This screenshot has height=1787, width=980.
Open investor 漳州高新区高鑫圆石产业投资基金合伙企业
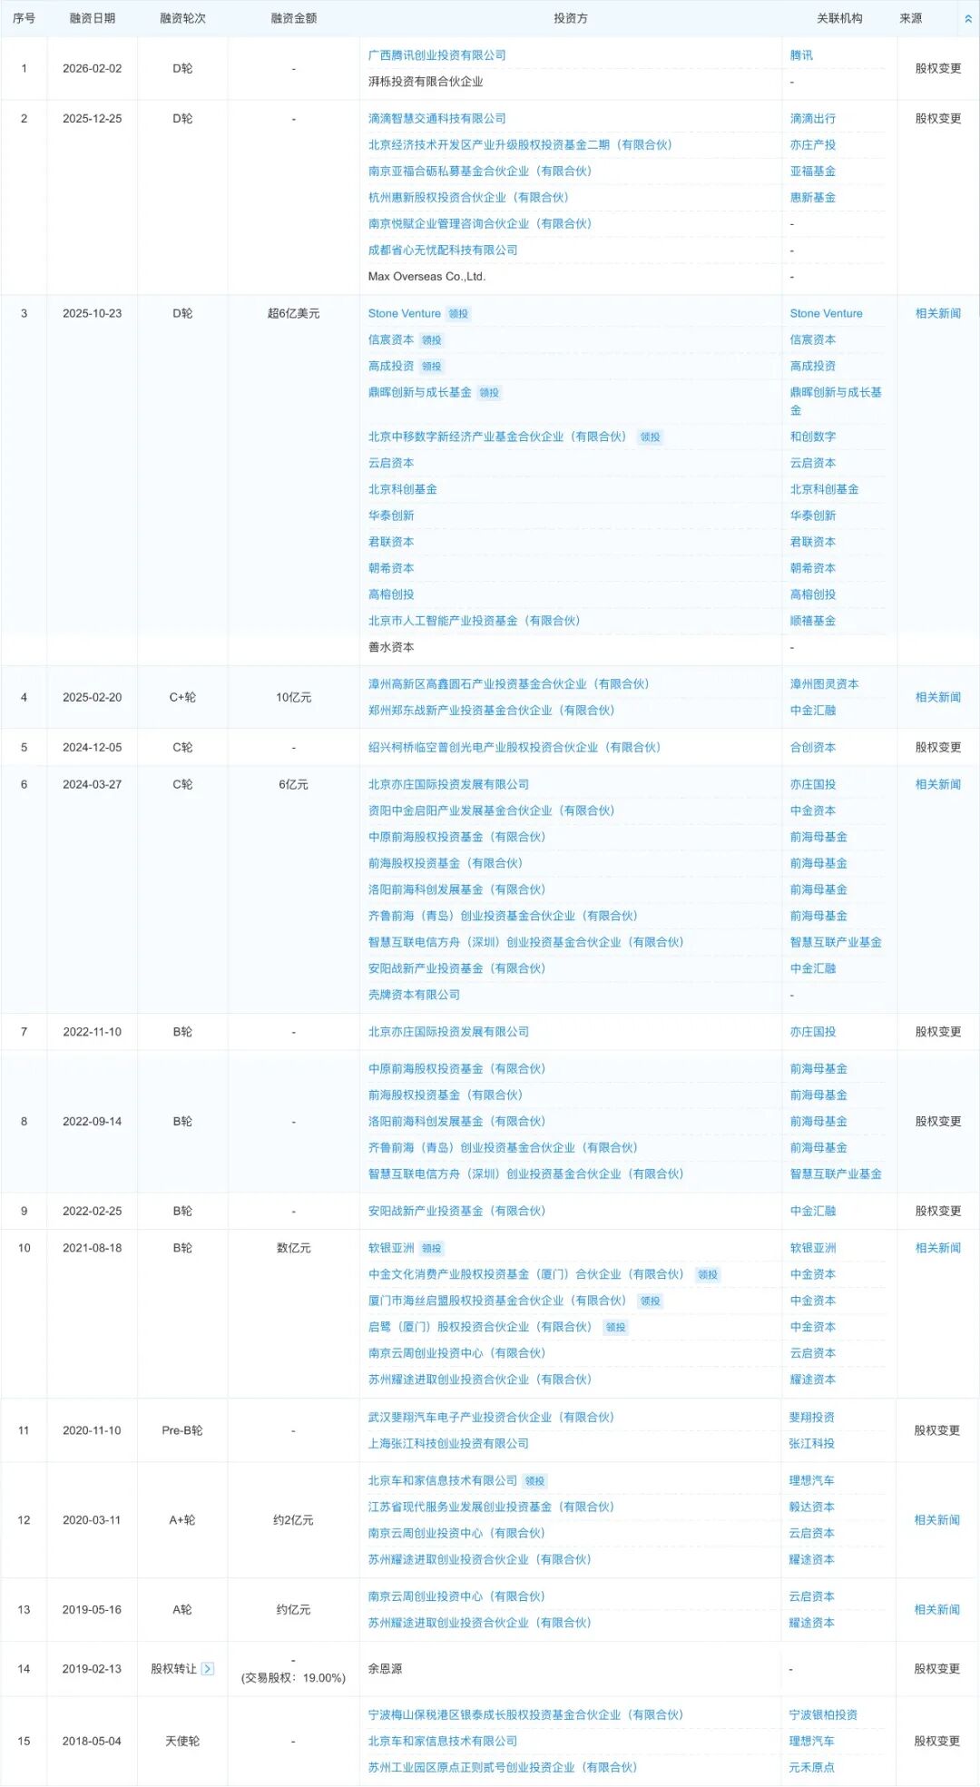click(x=508, y=684)
